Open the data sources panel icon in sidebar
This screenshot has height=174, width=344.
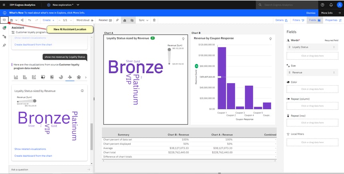point(4,28)
